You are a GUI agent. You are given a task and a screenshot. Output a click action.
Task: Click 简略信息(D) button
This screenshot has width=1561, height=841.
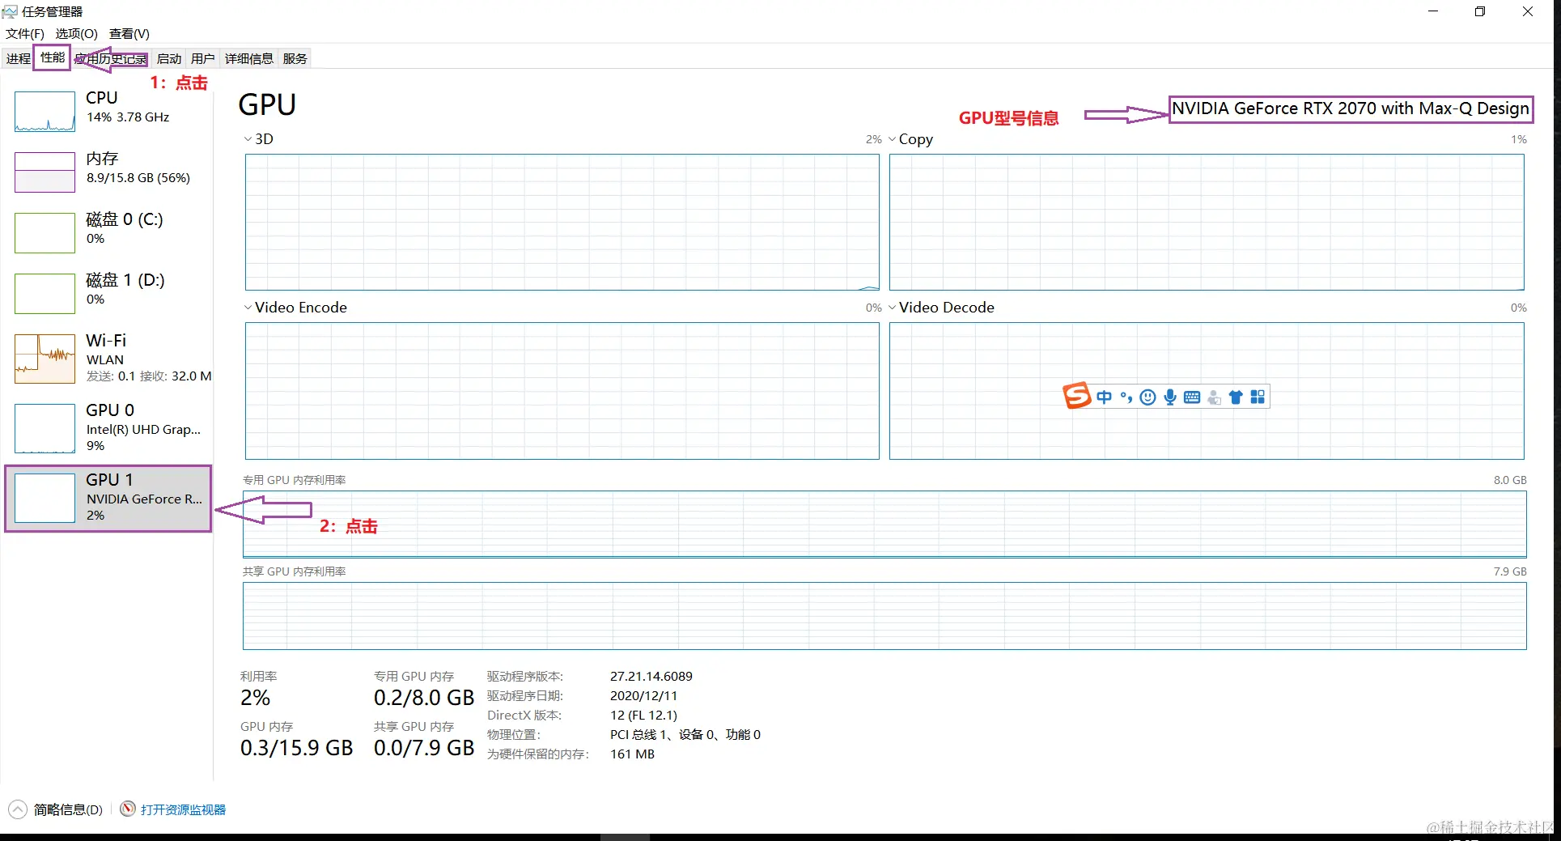[x=68, y=809]
